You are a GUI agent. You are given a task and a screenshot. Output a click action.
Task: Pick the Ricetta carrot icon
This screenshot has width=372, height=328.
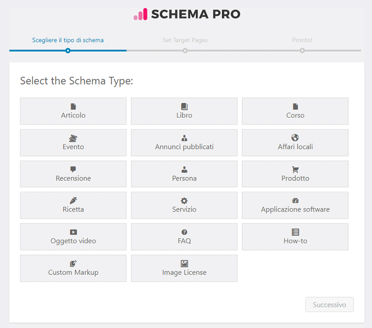(73, 201)
